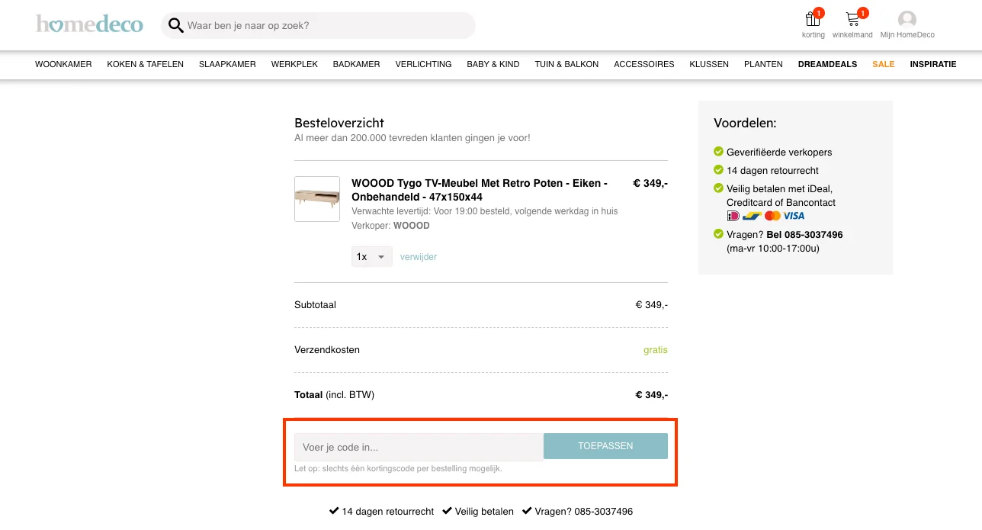Click the TV-meubel product thumbnail

click(316, 198)
